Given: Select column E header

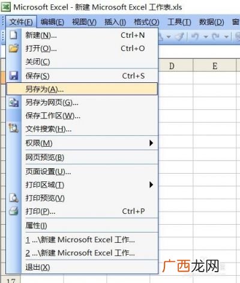Looking at the screenshot, I should pos(215,65).
